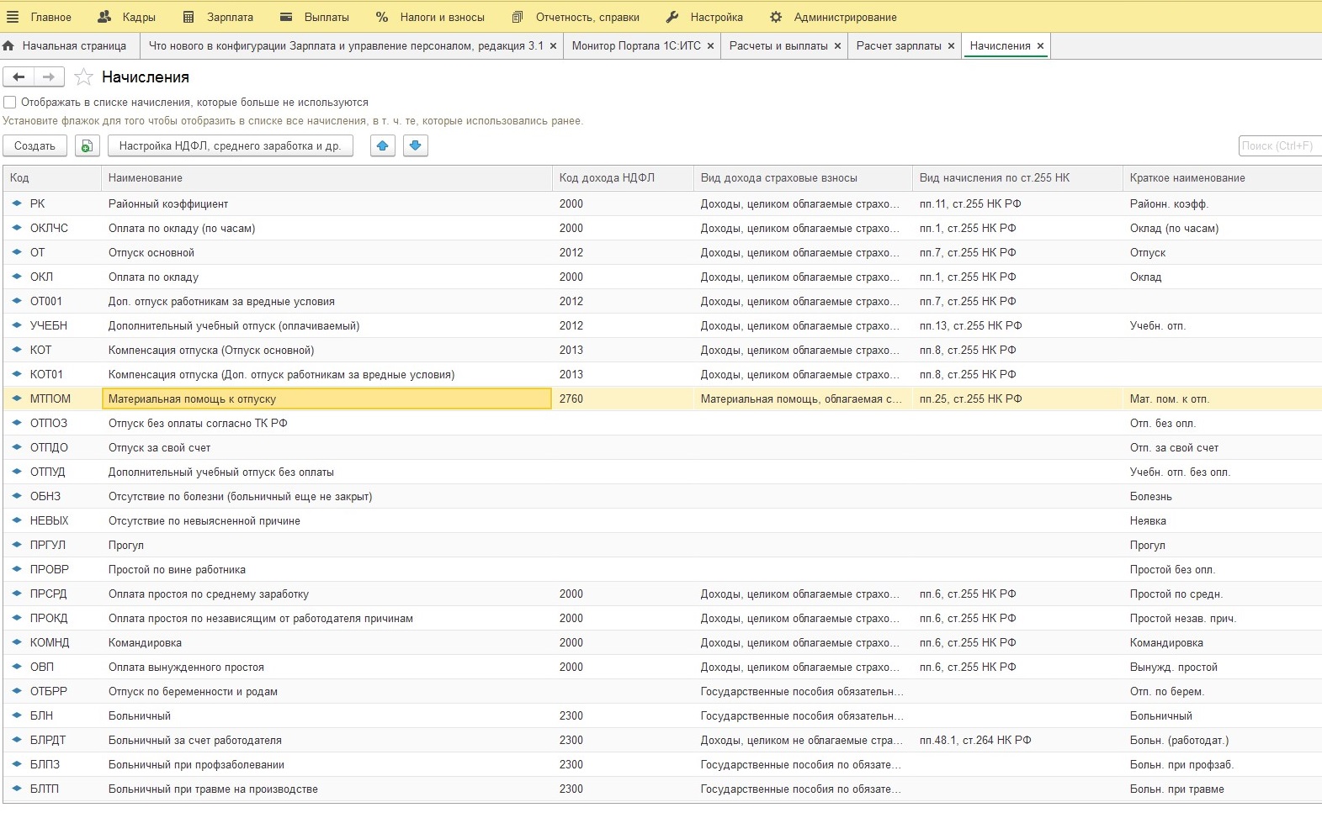Select the row icon for ПРГУЛ
The image size is (1322, 818).
point(17,545)
